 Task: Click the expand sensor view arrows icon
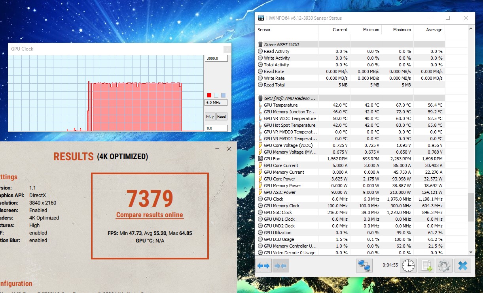click(263, 266)
